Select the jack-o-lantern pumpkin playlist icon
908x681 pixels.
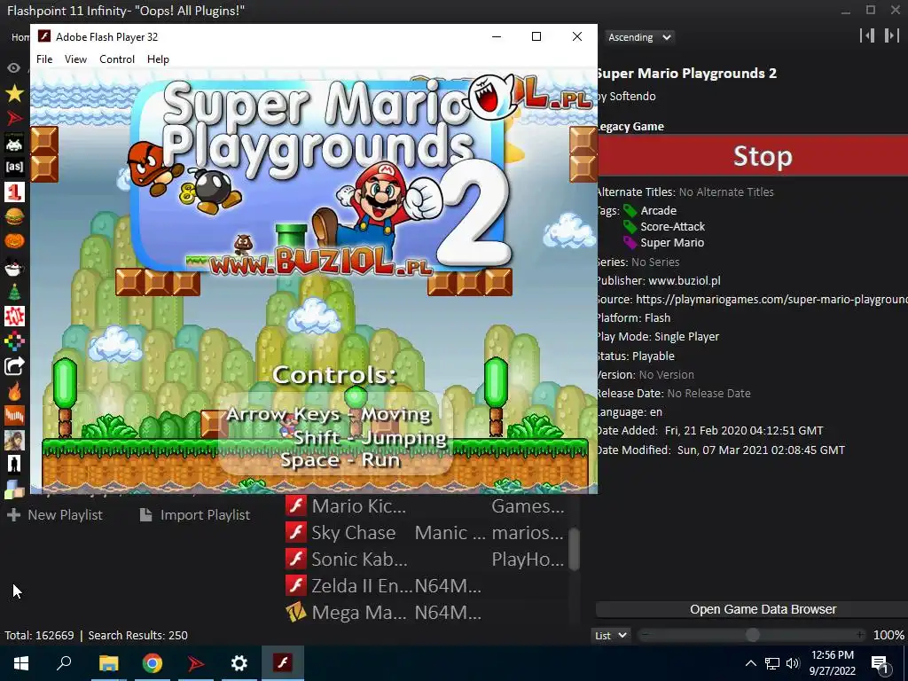point(14,241)
